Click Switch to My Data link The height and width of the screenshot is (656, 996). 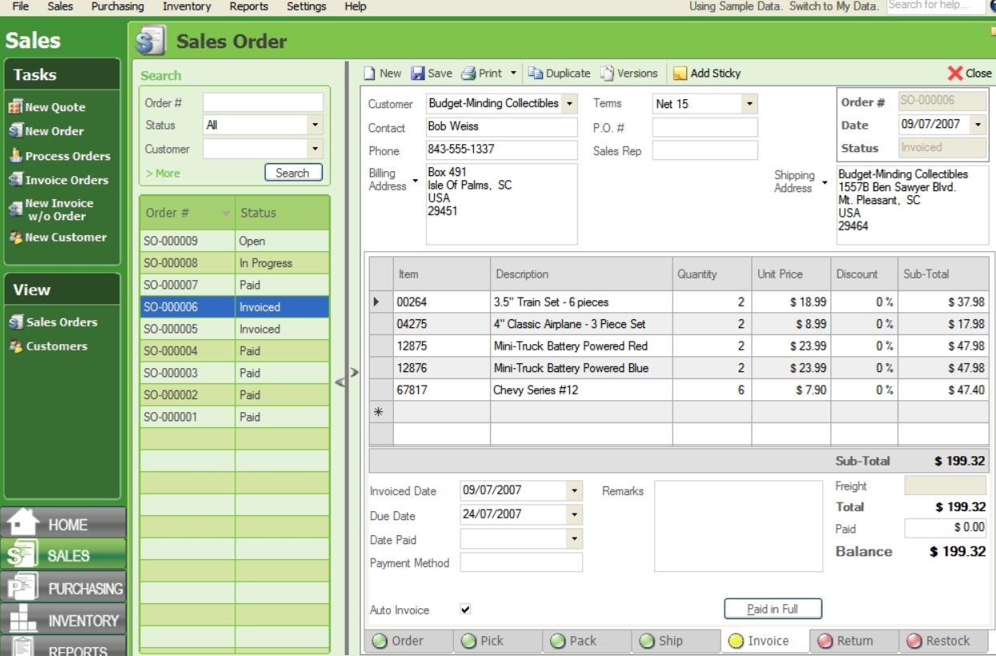pos(833,6)
